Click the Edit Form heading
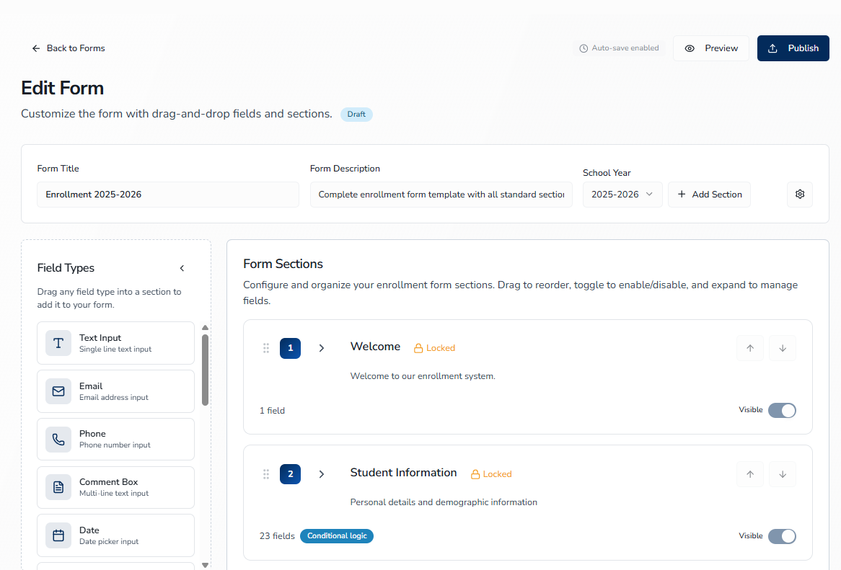 [62, 89]
